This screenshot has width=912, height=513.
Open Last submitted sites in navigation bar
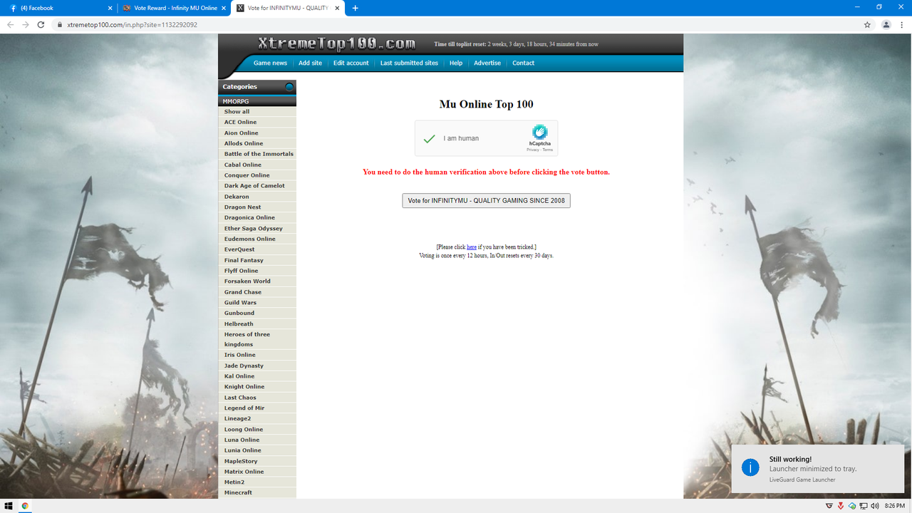tap(409, 63)
